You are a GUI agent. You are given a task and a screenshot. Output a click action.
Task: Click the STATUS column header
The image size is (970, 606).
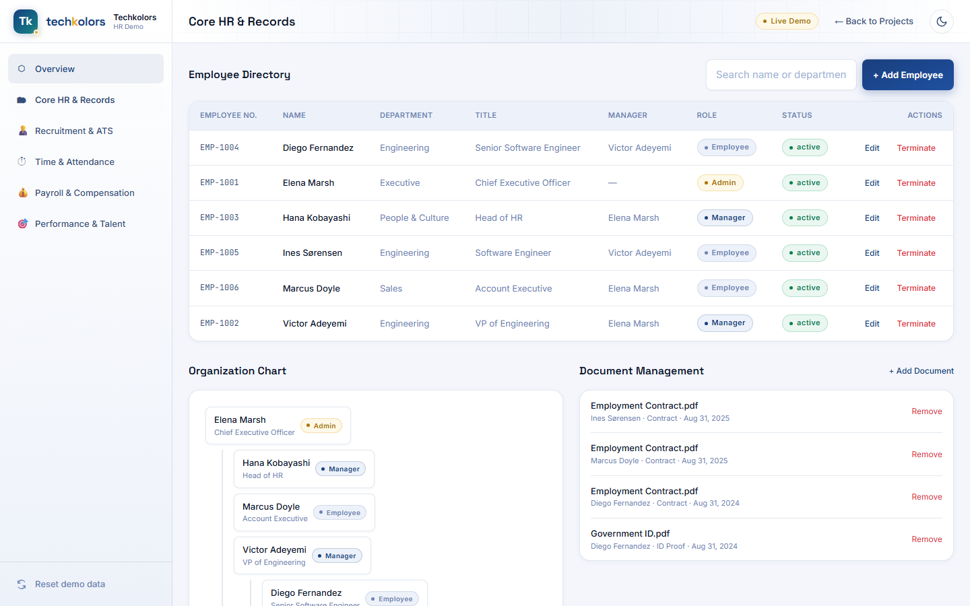[x=797, y=115]
